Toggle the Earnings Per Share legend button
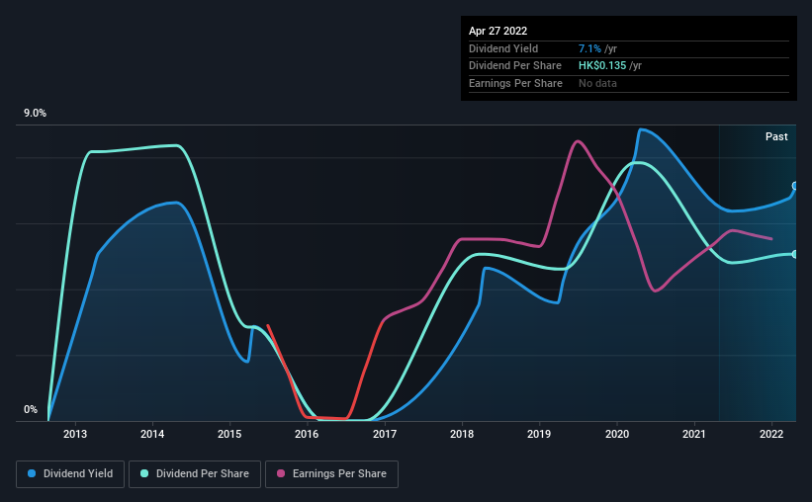 click(x=331, y=474)
